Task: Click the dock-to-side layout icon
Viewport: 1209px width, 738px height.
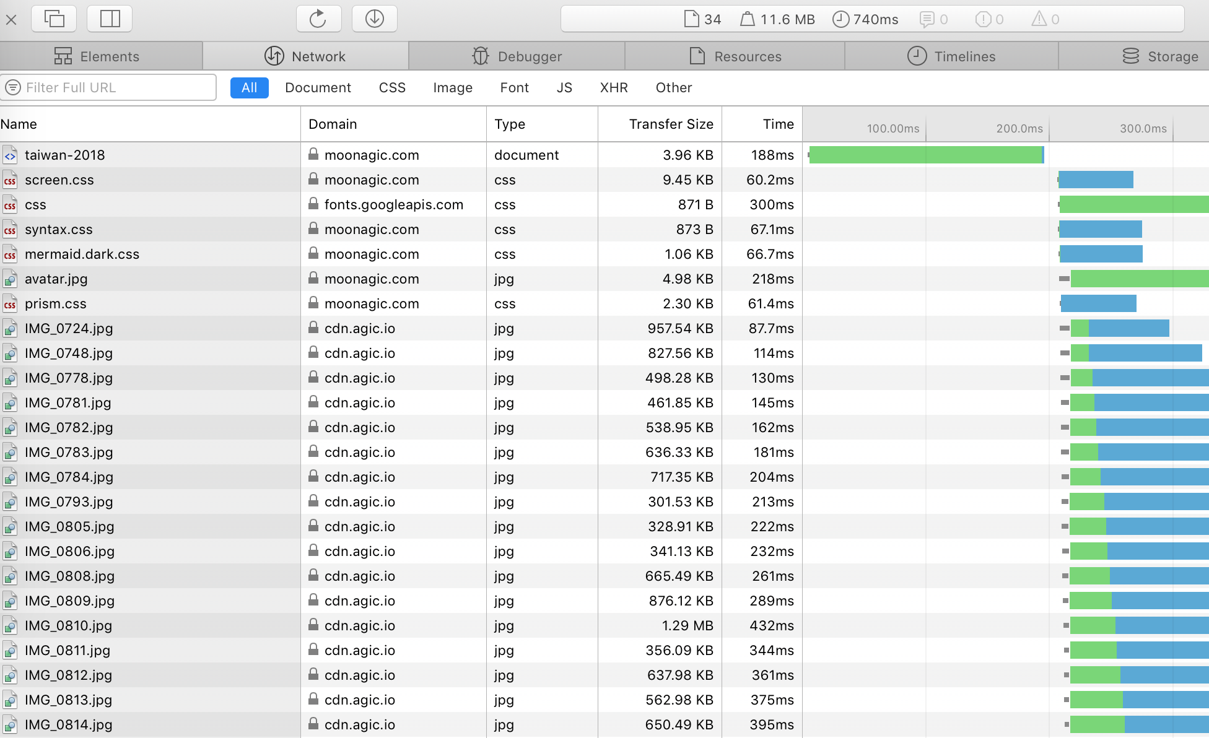Action: [x=110, y=19]
